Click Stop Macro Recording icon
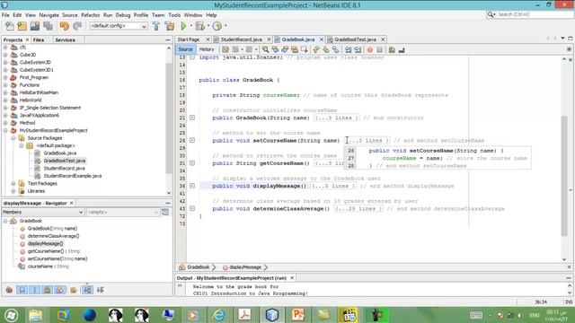 379,49
